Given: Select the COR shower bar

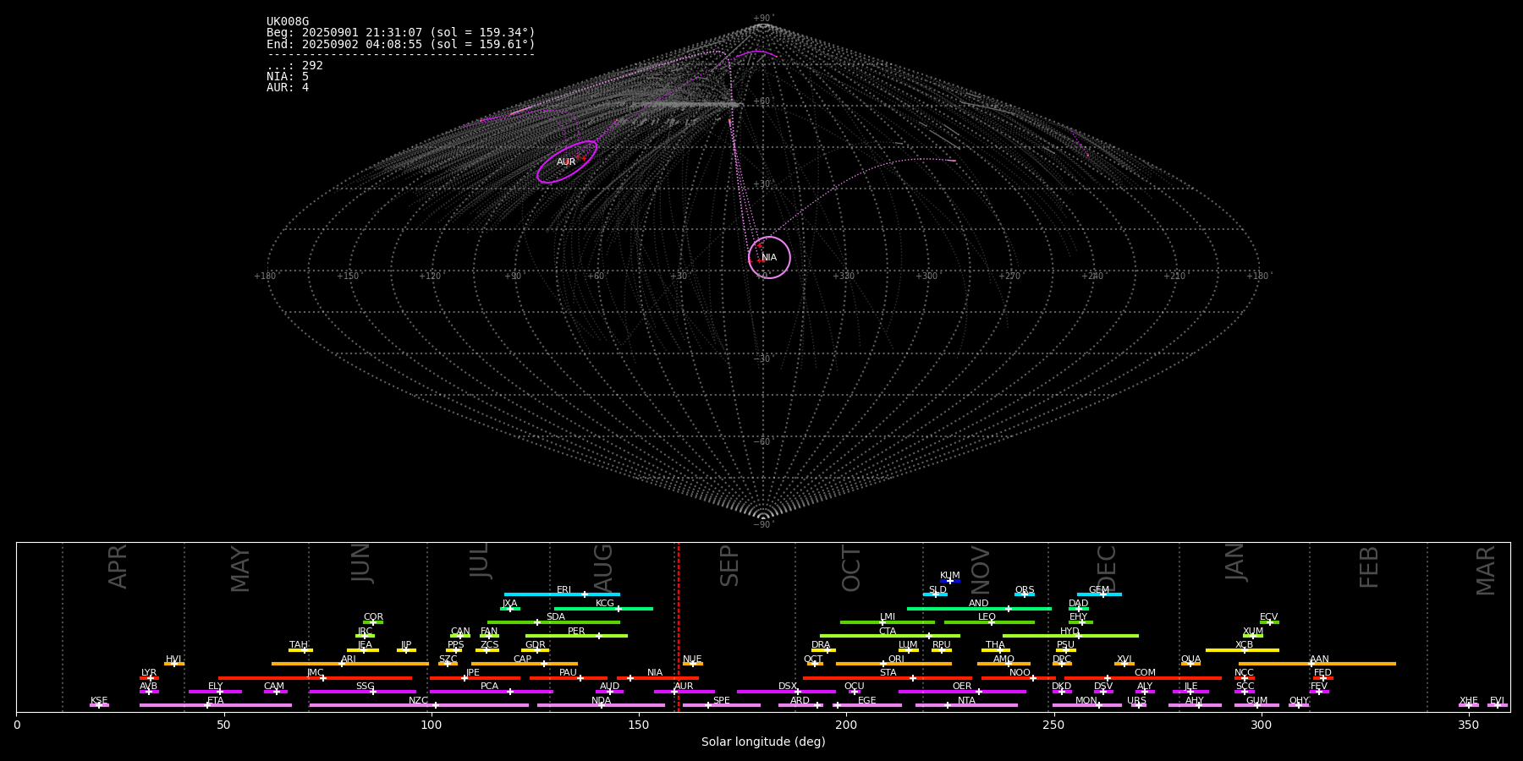Looking at the screenshot, I should pos(373,622).
